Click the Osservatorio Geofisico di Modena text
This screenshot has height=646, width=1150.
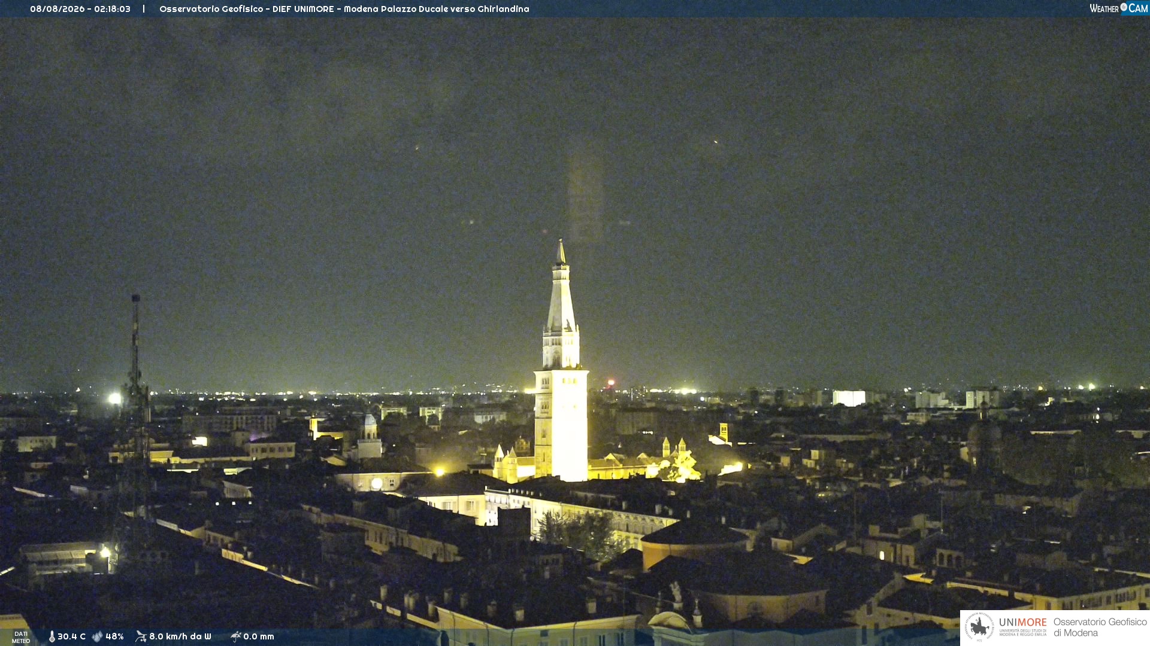click(x=1100, y=627)
